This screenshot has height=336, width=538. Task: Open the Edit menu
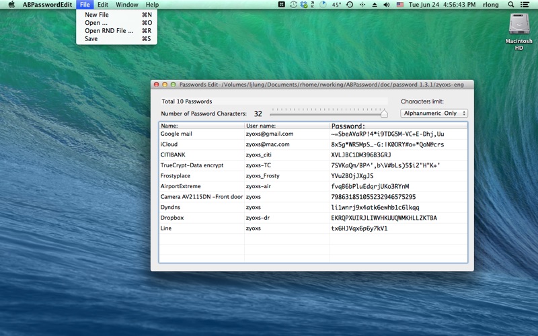coord(103,5)
